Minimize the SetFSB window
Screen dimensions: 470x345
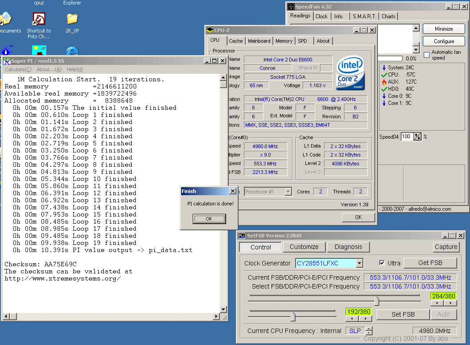445,236
